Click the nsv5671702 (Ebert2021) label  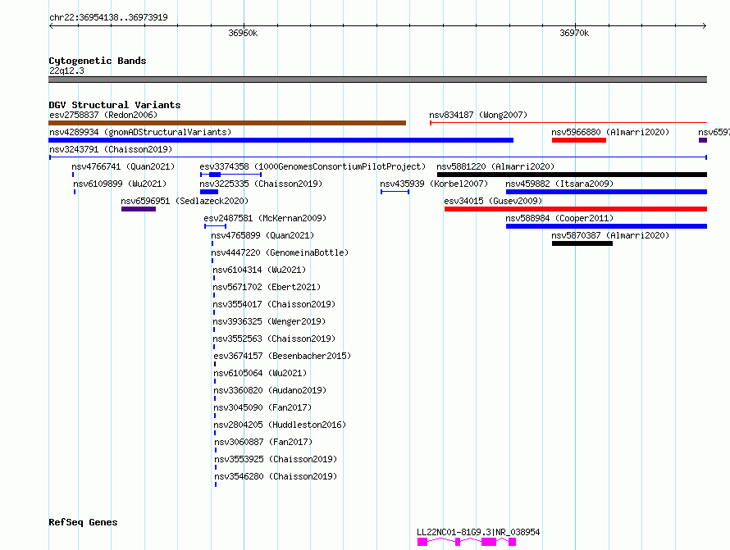[267, 287]
